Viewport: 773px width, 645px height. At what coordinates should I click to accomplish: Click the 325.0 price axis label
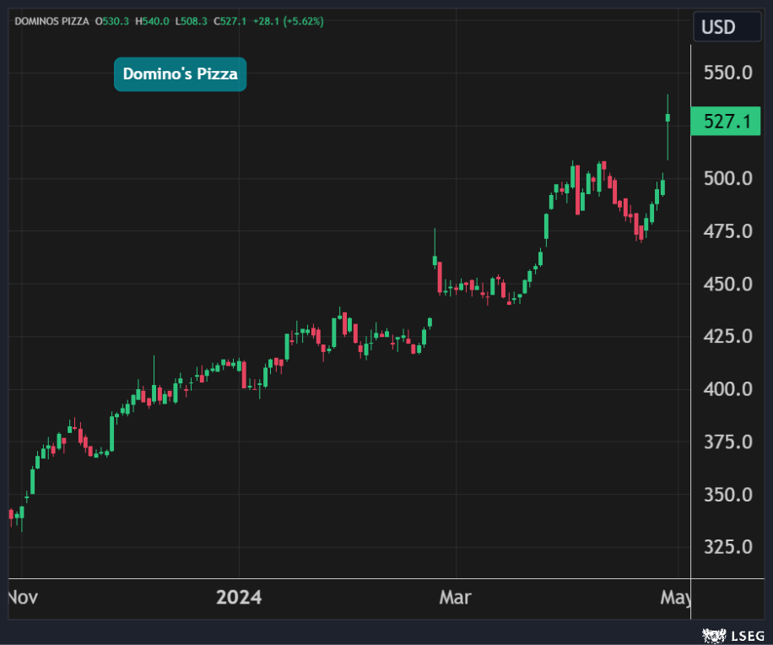point(727,547)
